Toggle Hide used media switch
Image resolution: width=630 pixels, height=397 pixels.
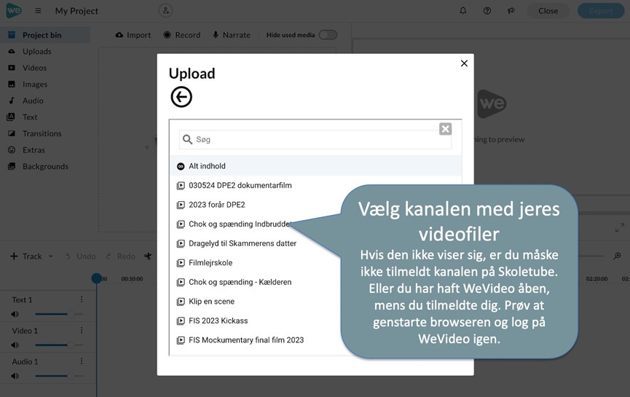(328, 35)
